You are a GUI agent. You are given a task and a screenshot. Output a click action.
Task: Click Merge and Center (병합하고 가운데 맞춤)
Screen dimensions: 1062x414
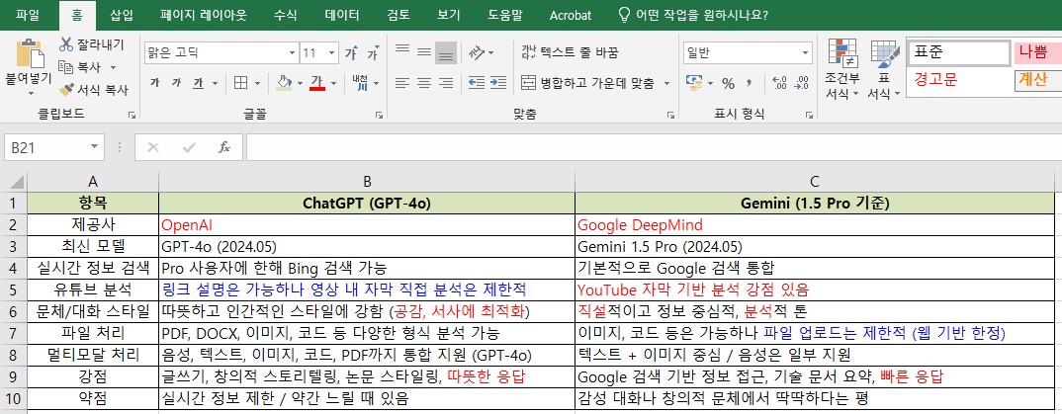[x=588, y=83]
